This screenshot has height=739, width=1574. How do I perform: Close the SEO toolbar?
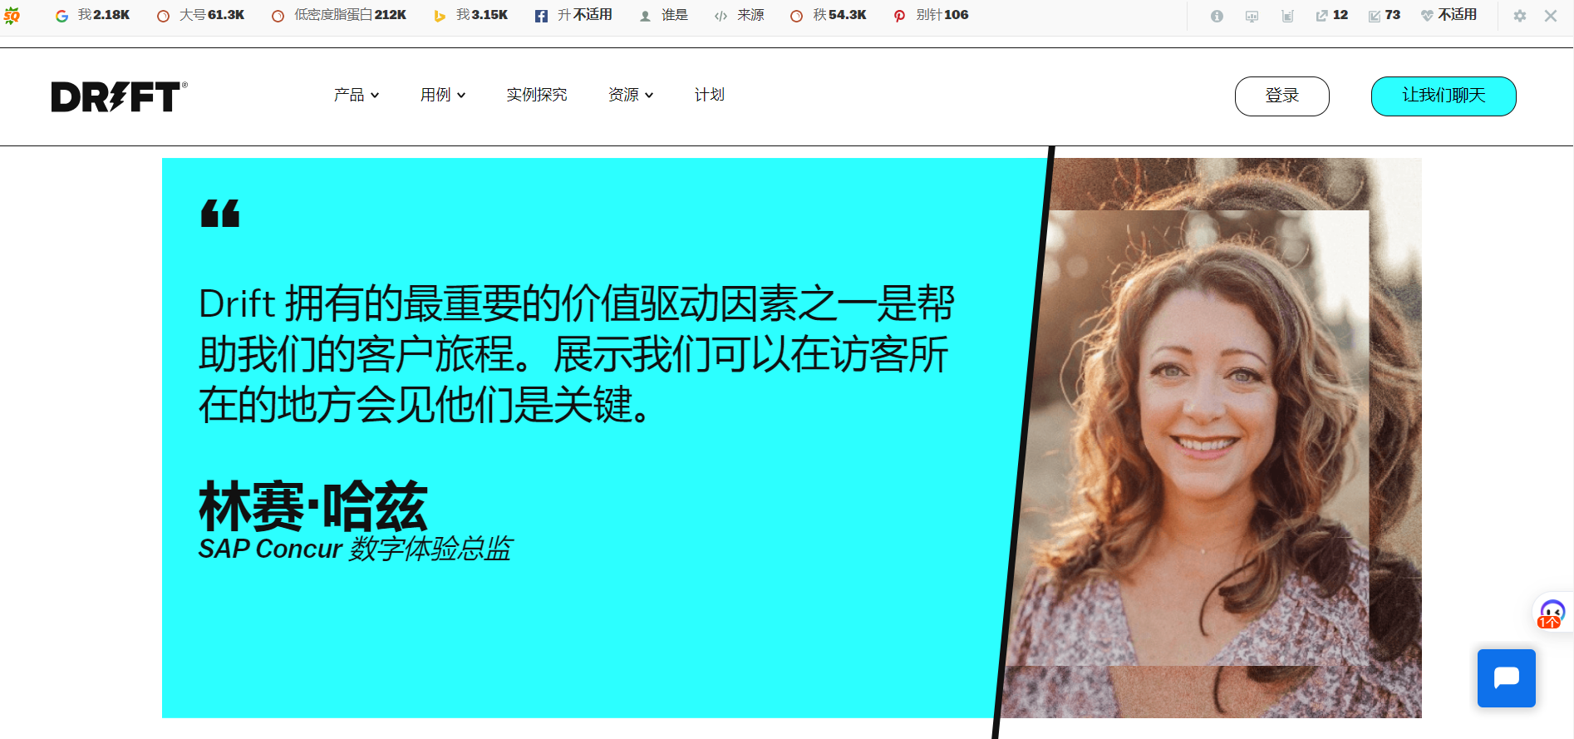(x=1551, y=16)
